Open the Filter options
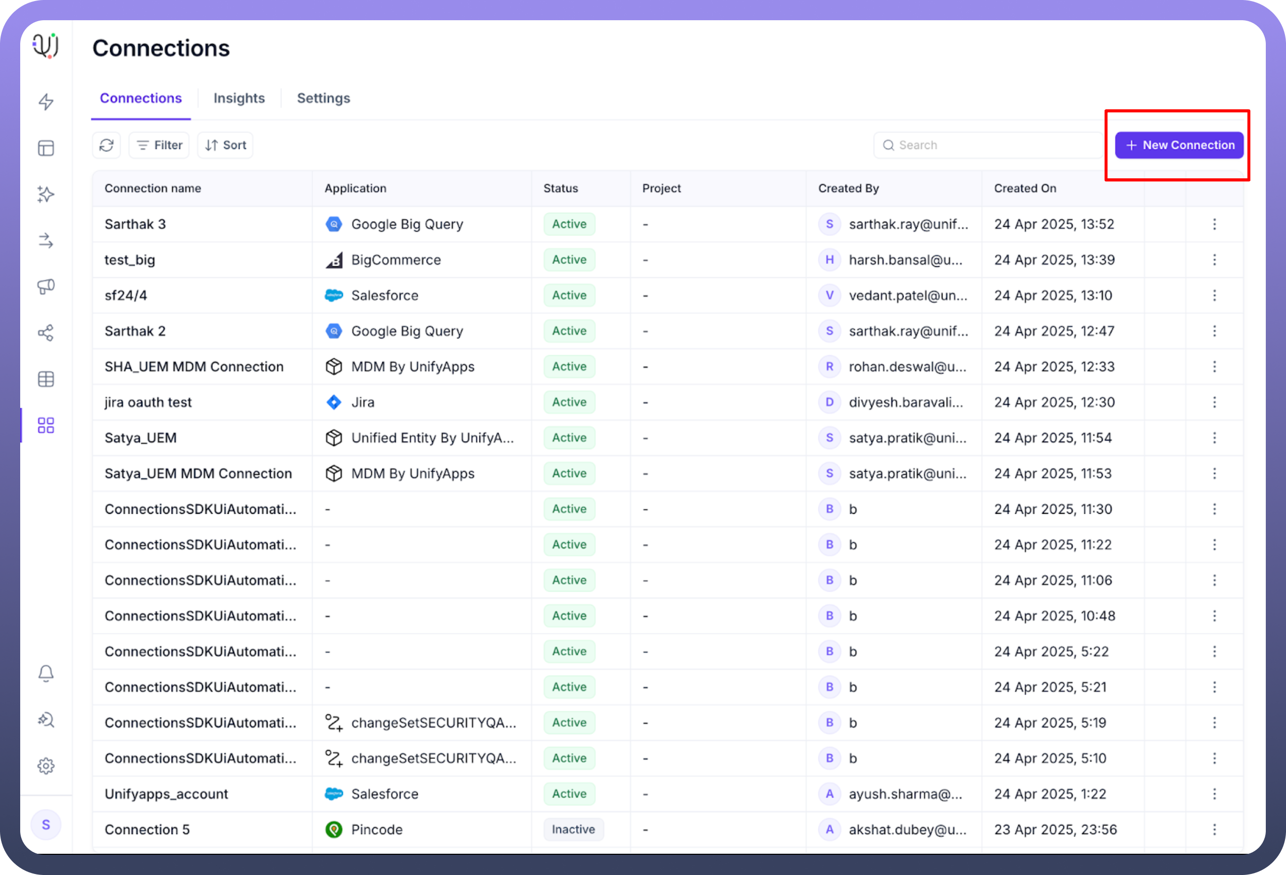 coord(160,145)
